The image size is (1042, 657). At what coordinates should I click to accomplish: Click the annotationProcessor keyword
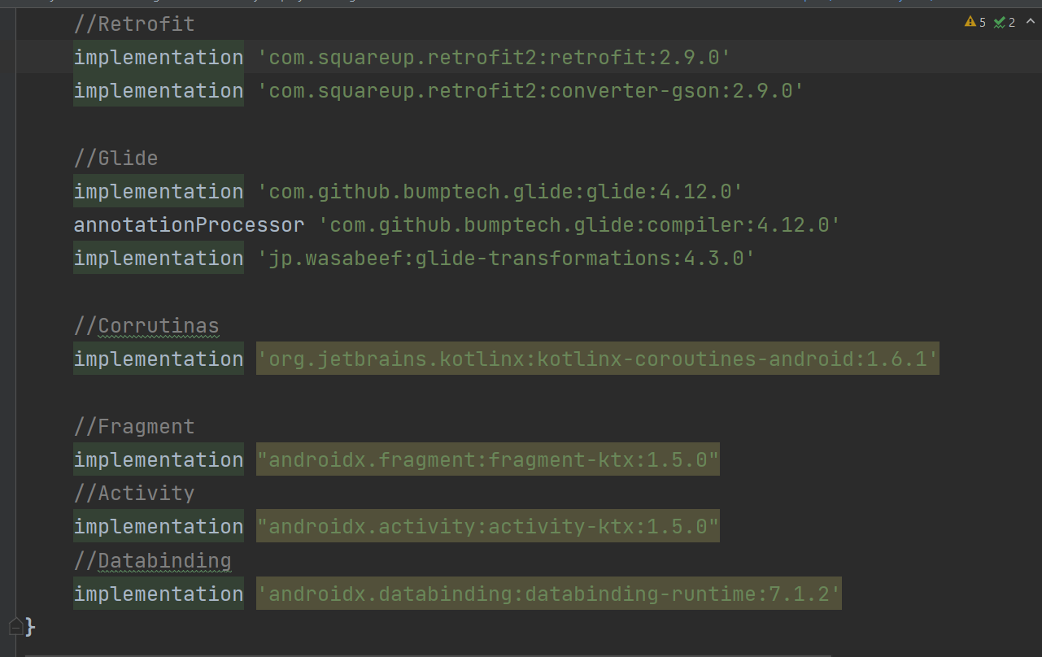189,225
